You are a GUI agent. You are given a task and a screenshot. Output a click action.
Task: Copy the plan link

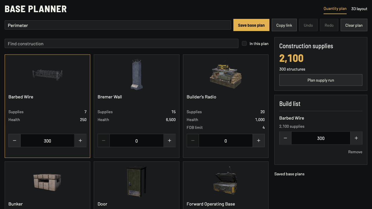pyautogui.click(x=284, y=25)
